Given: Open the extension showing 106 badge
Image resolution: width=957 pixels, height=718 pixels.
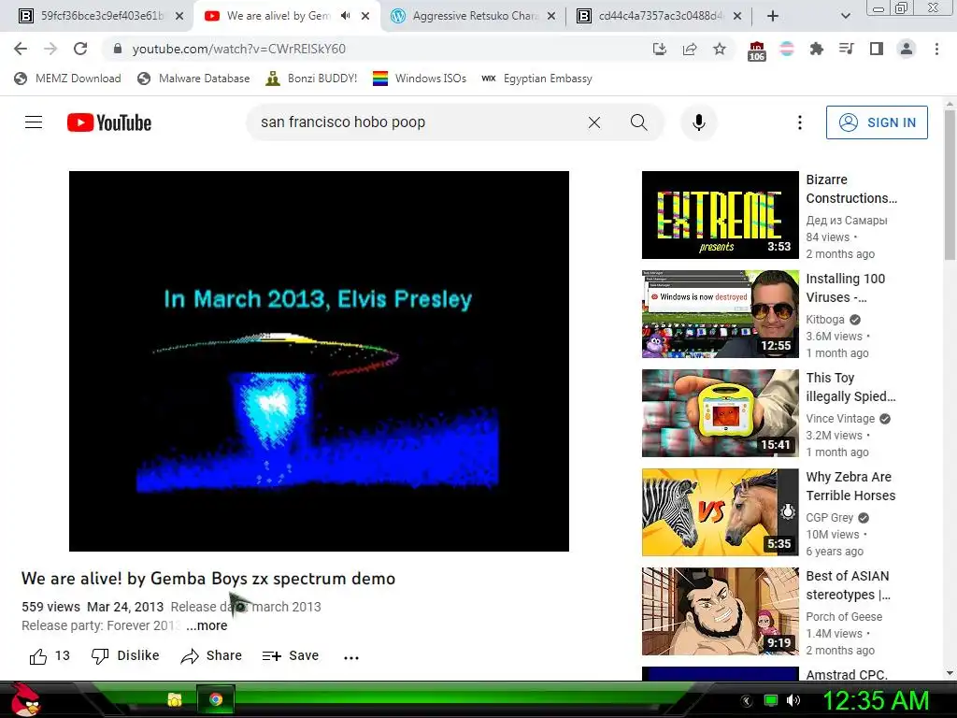Looking at the screenshot, I should click(756, 50).
